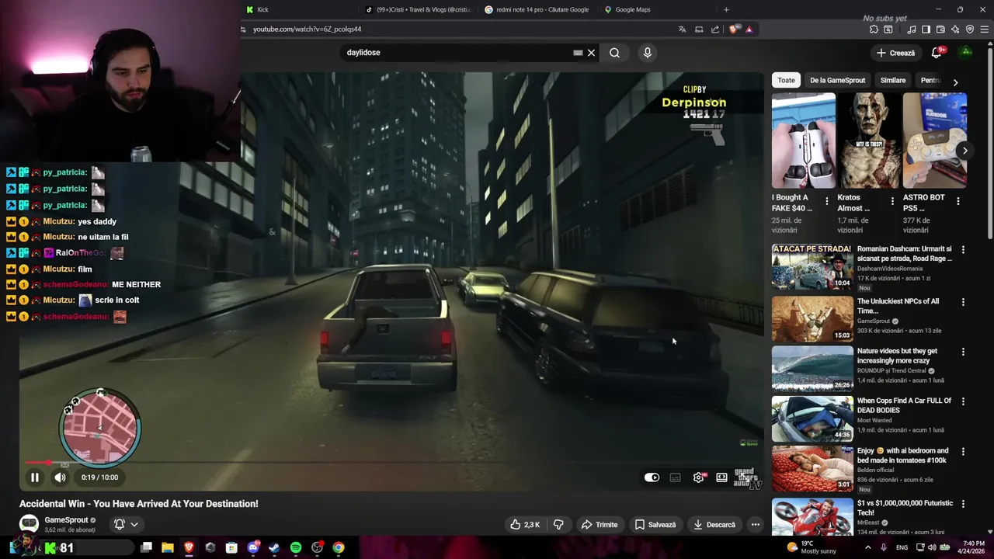Toggle the browser sidebar panel
The height and width of the screenshot is (559, 994).
tap(926, 30)
